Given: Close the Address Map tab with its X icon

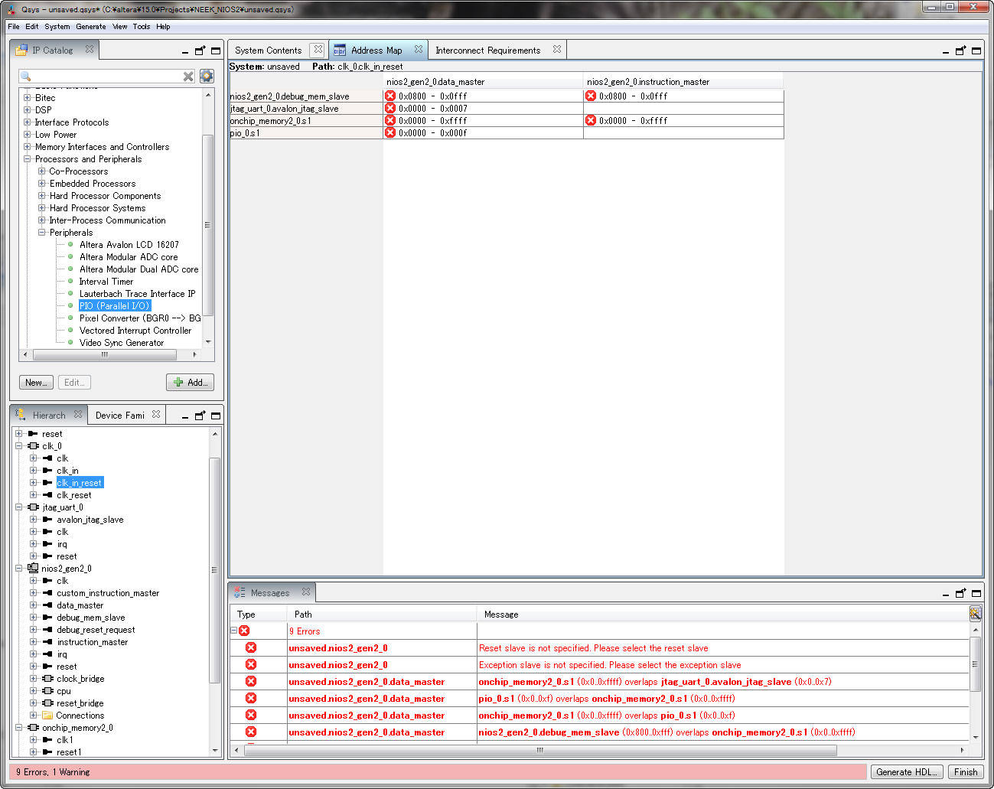Looking at the screenshot, I should pyautogui.click(x=419, y=49).
